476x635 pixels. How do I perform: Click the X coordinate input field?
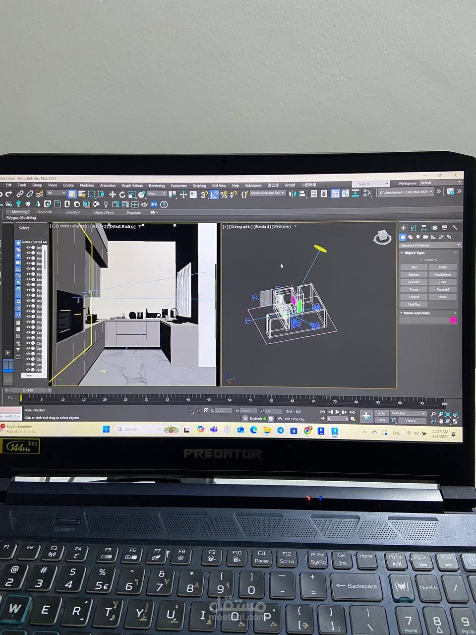click(x=223, y=411)
